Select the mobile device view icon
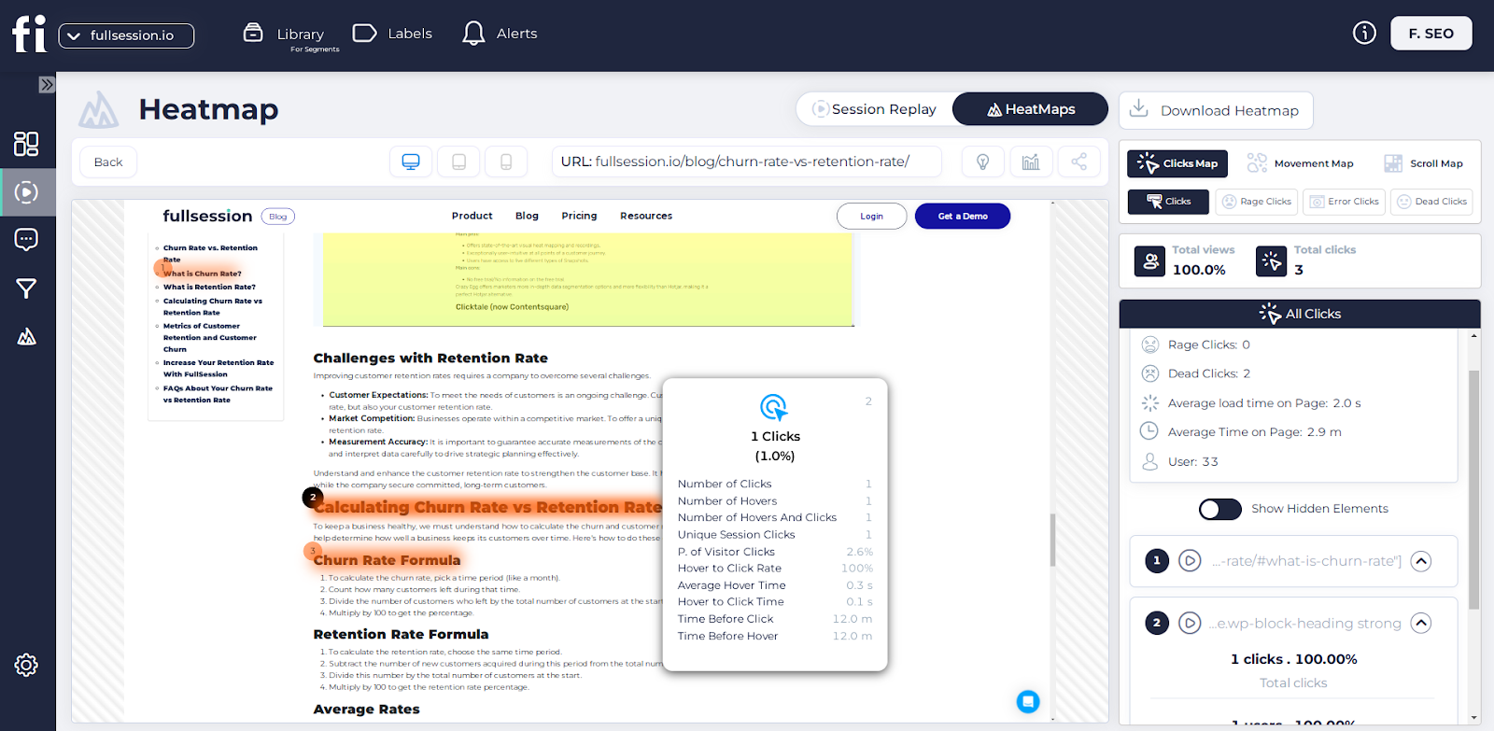1494x731 pixels. 506,162
